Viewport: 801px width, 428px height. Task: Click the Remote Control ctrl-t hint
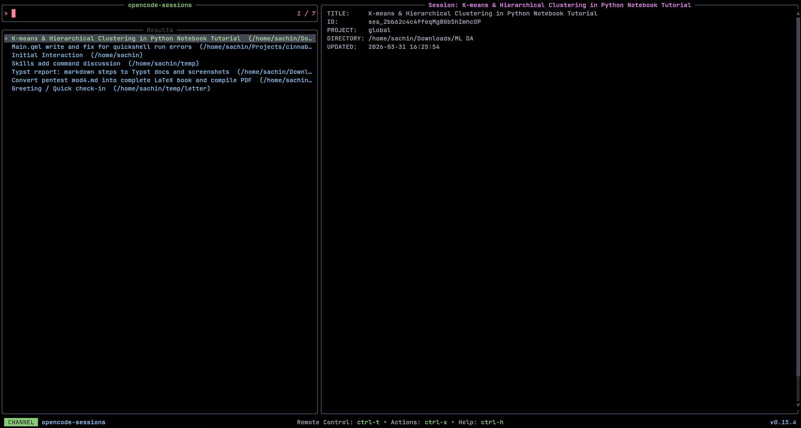(x=338, y=422)
